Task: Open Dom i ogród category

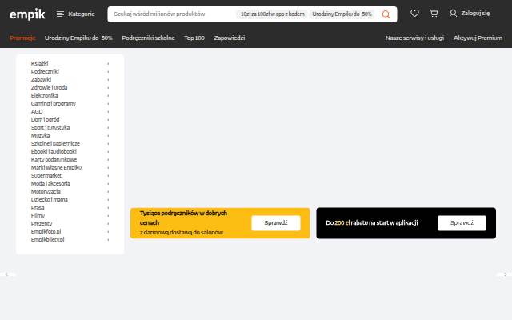Action: [x=45, y=119]
